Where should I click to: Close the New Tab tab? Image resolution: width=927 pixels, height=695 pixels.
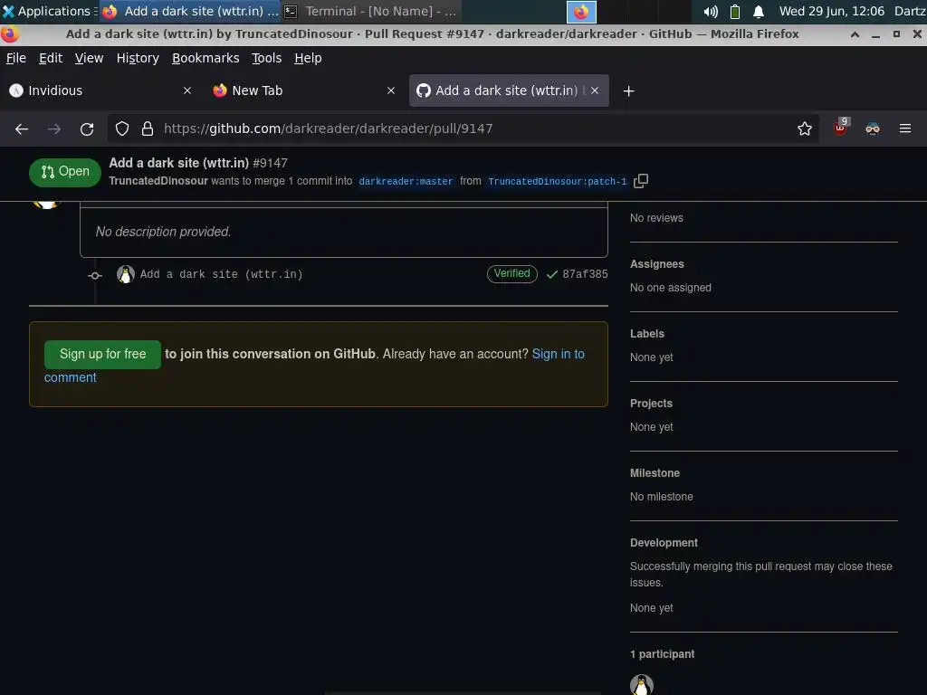pyautogui.click(x=391, y=90)
